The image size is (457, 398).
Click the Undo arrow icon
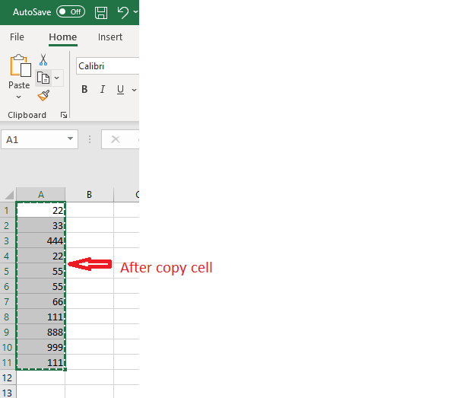[123, 12]
